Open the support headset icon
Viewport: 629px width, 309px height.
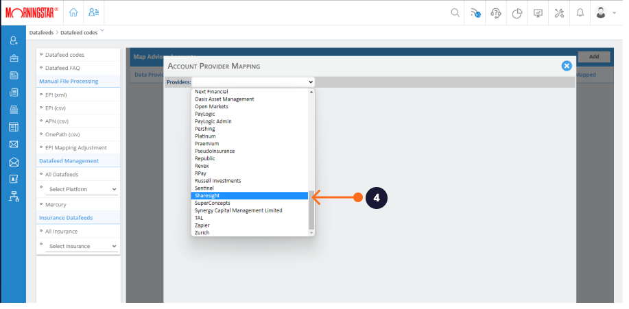click(496, 13)
